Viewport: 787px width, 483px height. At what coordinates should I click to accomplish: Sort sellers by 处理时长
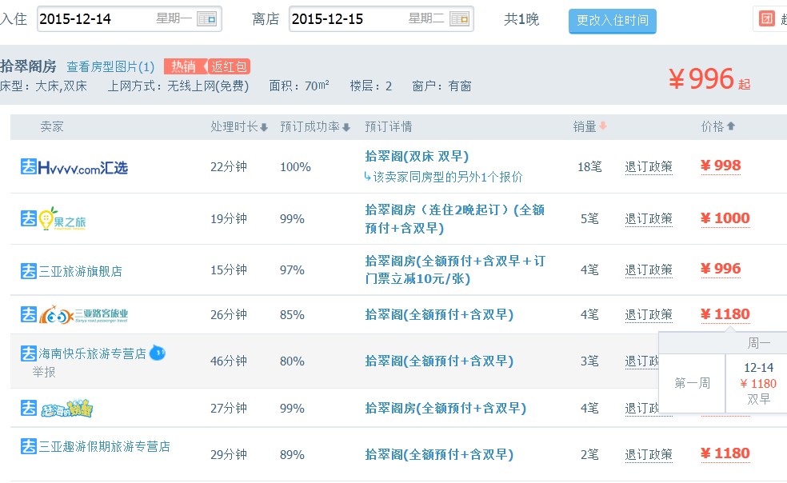coord(239,126)
